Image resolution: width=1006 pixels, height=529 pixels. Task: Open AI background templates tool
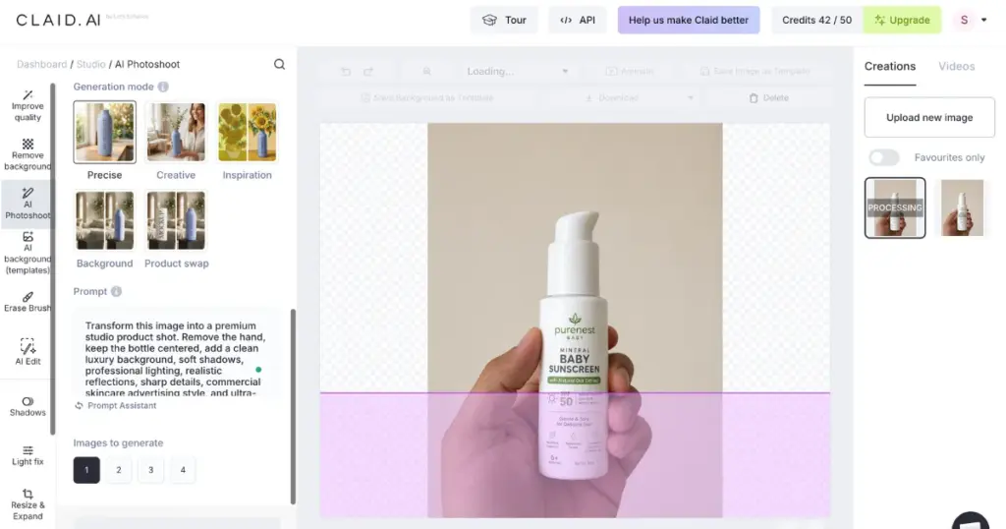pyautogui.click(x=28, y=253)
